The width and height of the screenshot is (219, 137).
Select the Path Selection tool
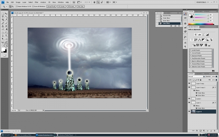pyautogui.click(x=3, y=39)
